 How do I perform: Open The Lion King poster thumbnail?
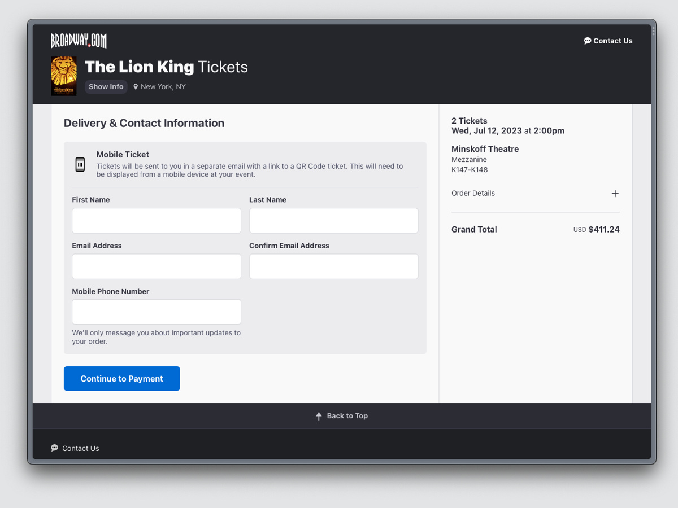coord(63,76)
